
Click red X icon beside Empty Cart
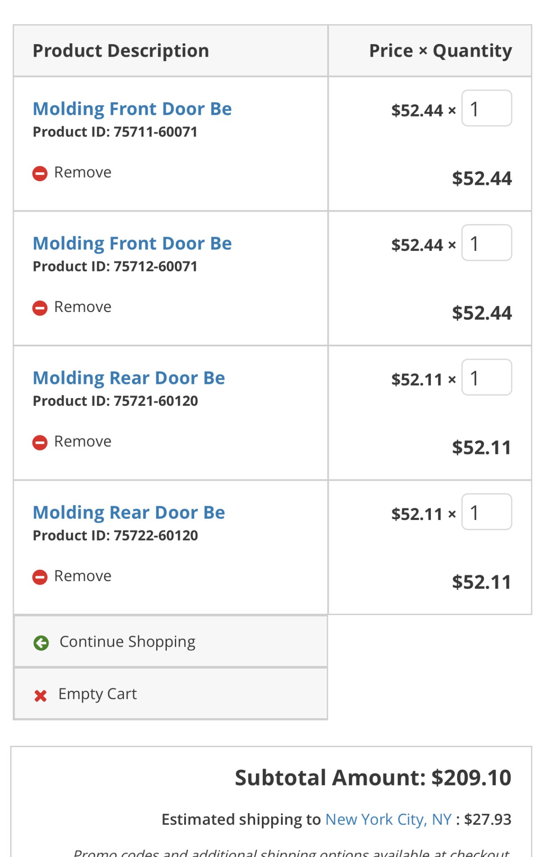(x=41, y=695)
